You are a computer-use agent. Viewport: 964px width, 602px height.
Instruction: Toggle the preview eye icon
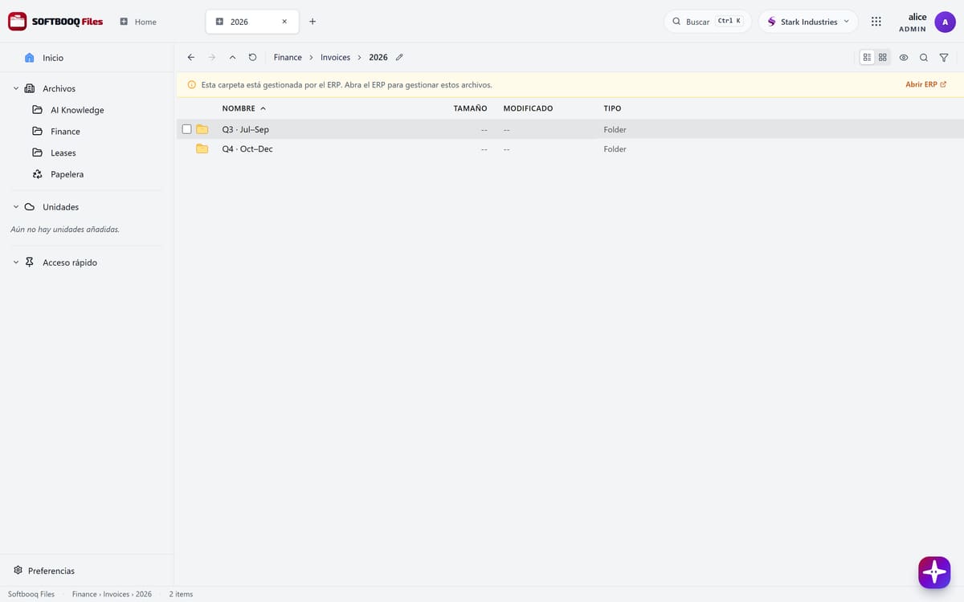[x=904, y=58]
